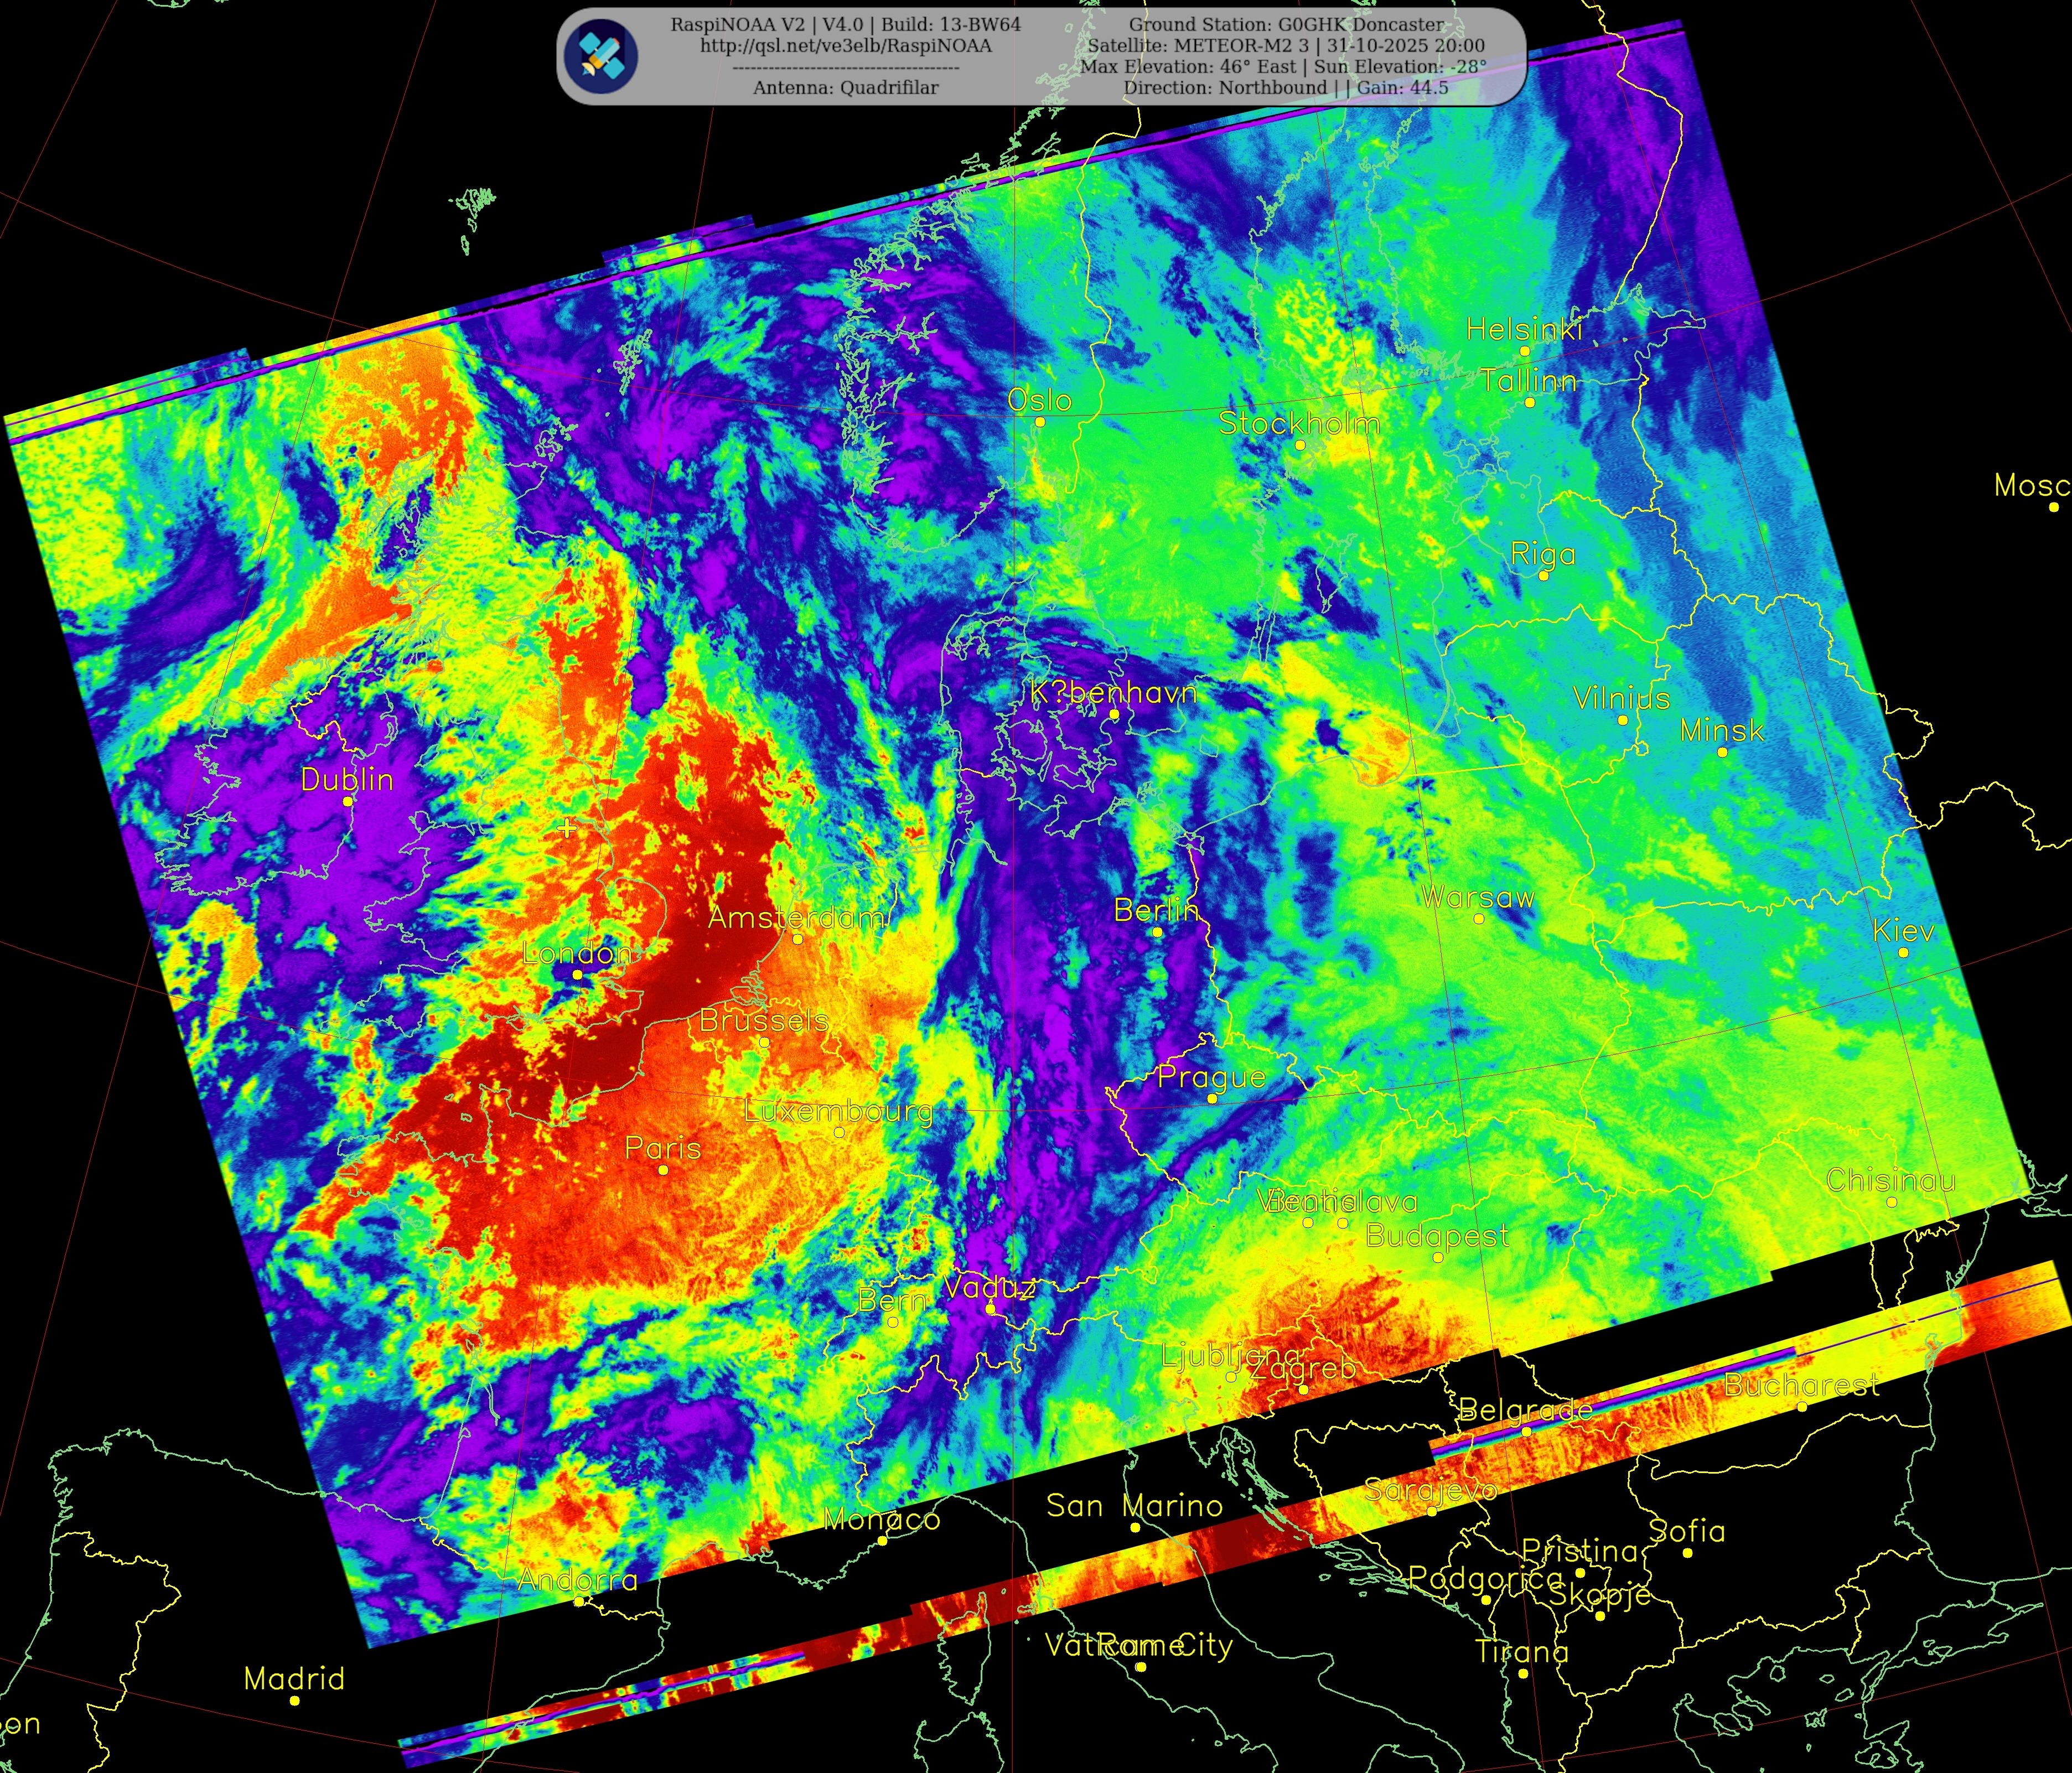The width and height of the screenshot is (2072, 1773).
Task: Click the Kiev city marker dot
Action: (x=1903, y=952)
